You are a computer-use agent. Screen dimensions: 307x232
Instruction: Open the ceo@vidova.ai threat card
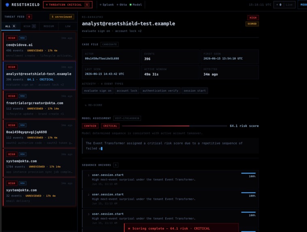coord(39,47)
